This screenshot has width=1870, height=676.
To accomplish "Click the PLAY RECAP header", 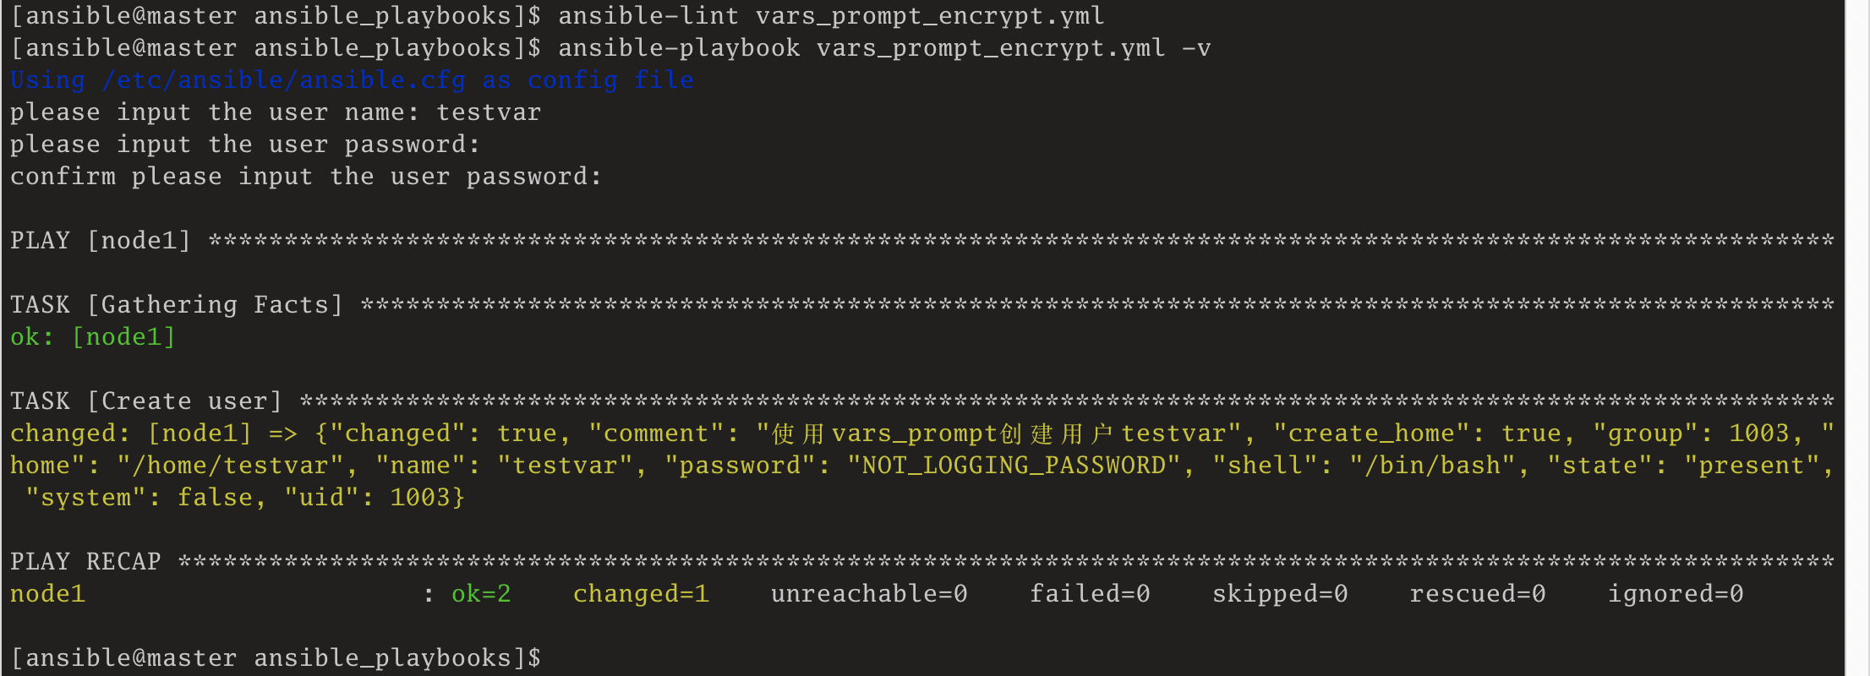I will pyautogui.click(x=85, y=562).
